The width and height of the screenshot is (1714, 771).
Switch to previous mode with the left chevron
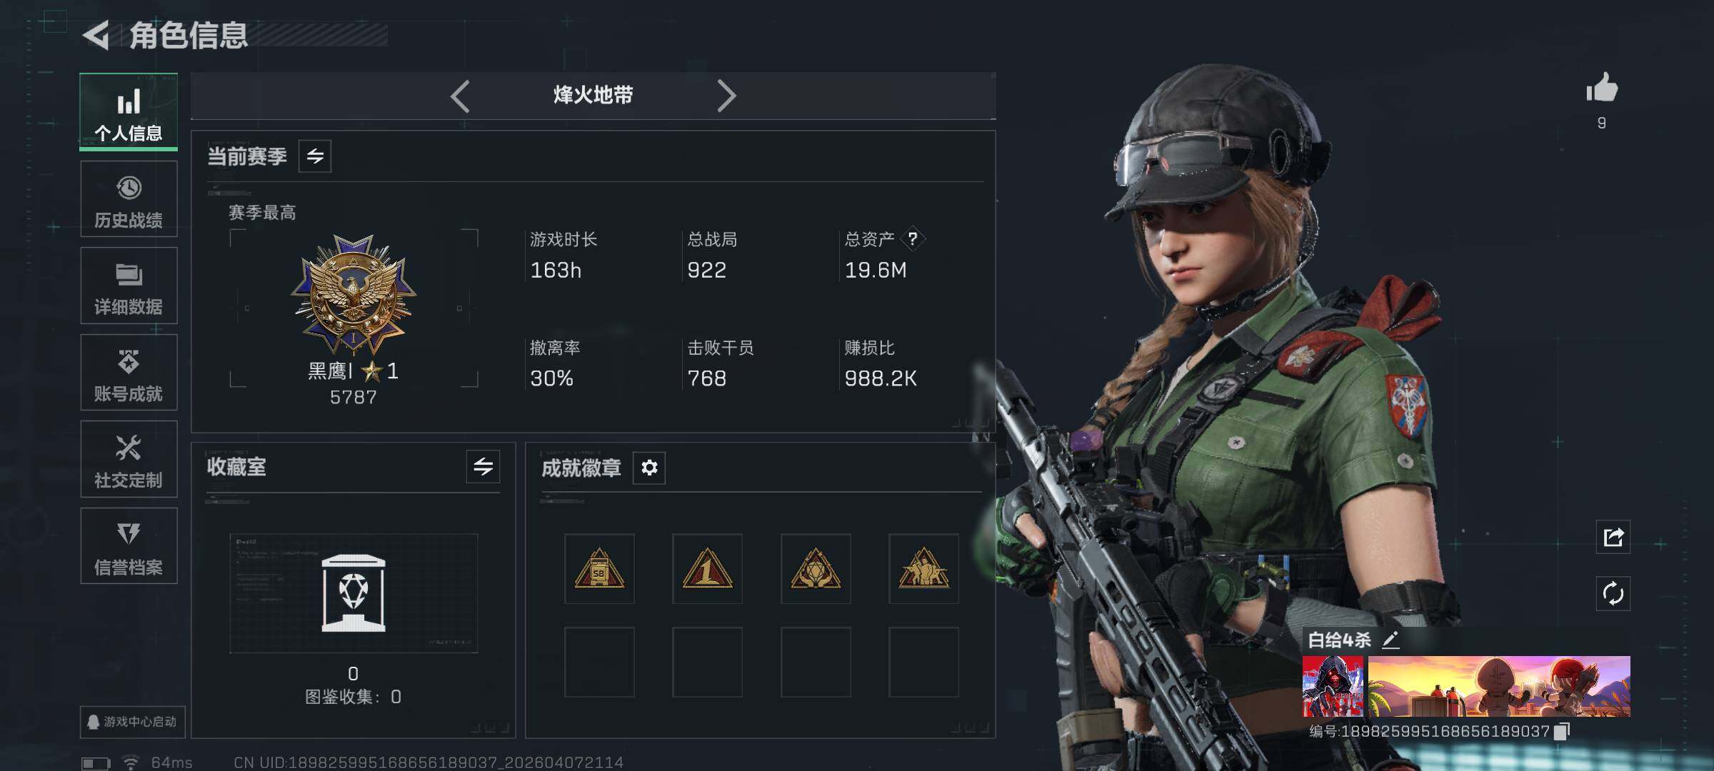(461, 96)
